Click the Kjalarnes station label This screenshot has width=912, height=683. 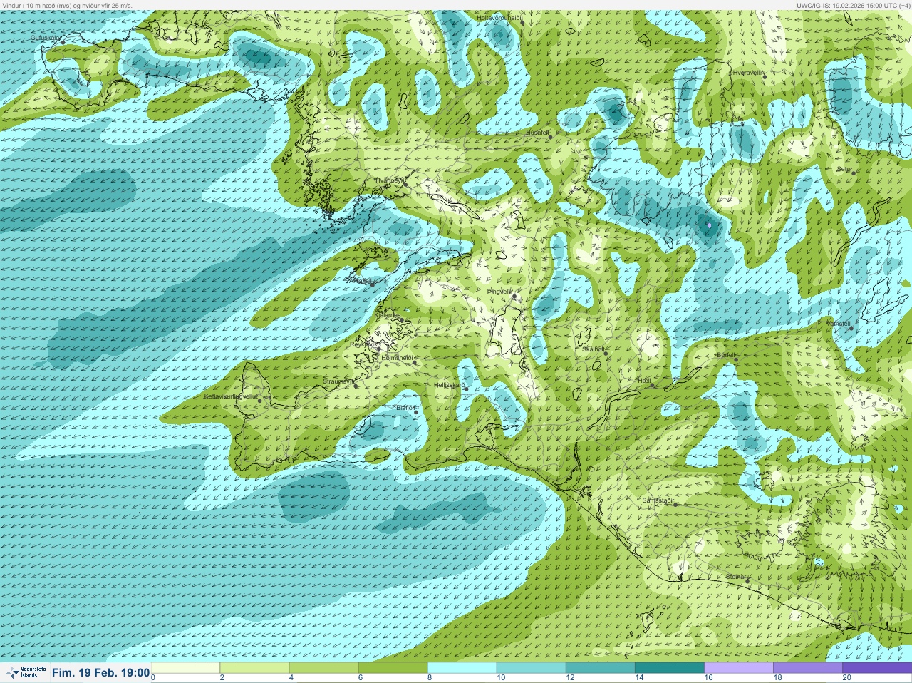pyautogui.click(x=388, y=315)
